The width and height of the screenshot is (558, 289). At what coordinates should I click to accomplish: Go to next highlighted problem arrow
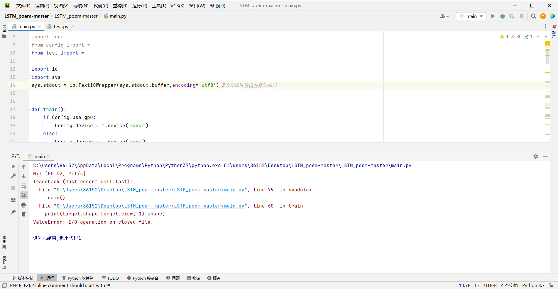click(x=546, y=36)
